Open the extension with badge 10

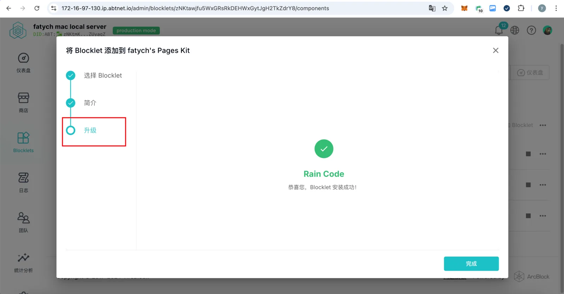click(x=479, y=8)
